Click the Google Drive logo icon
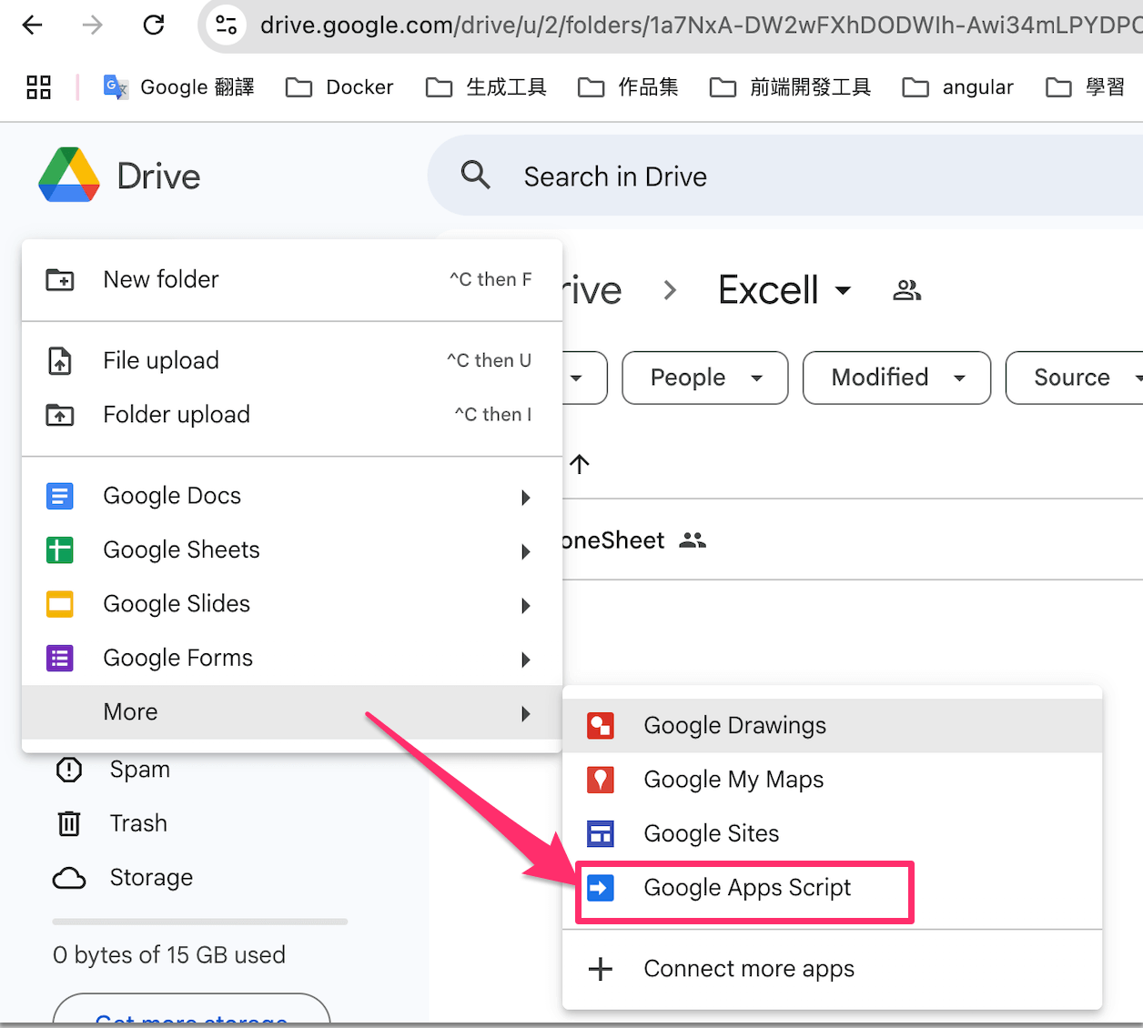Image resolution: width=1143 pixels, height=1028 pixels. click(x=69, y=175)
